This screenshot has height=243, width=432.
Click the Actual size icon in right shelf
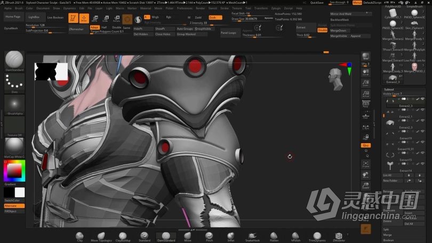coord(366,95)
